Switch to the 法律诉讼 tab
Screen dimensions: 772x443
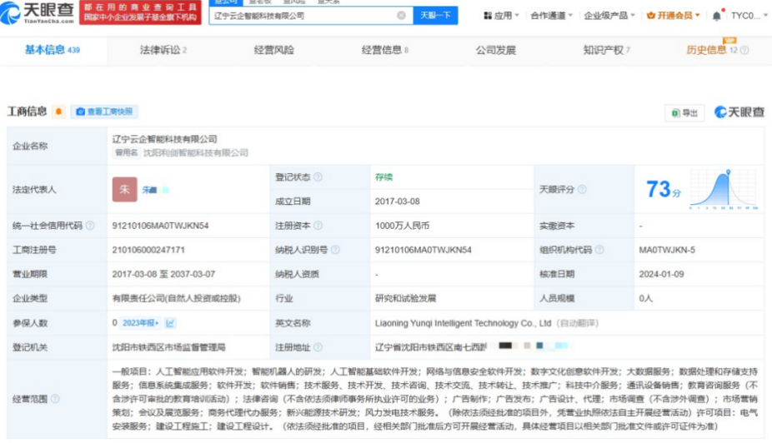(163, 50)
